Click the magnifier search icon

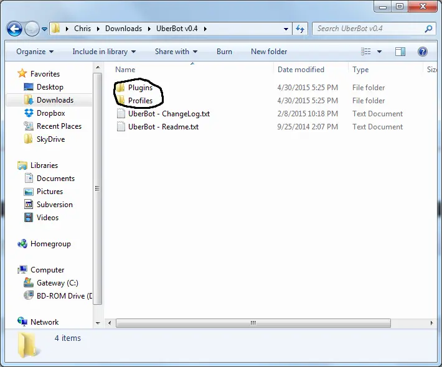pos(428,29)
